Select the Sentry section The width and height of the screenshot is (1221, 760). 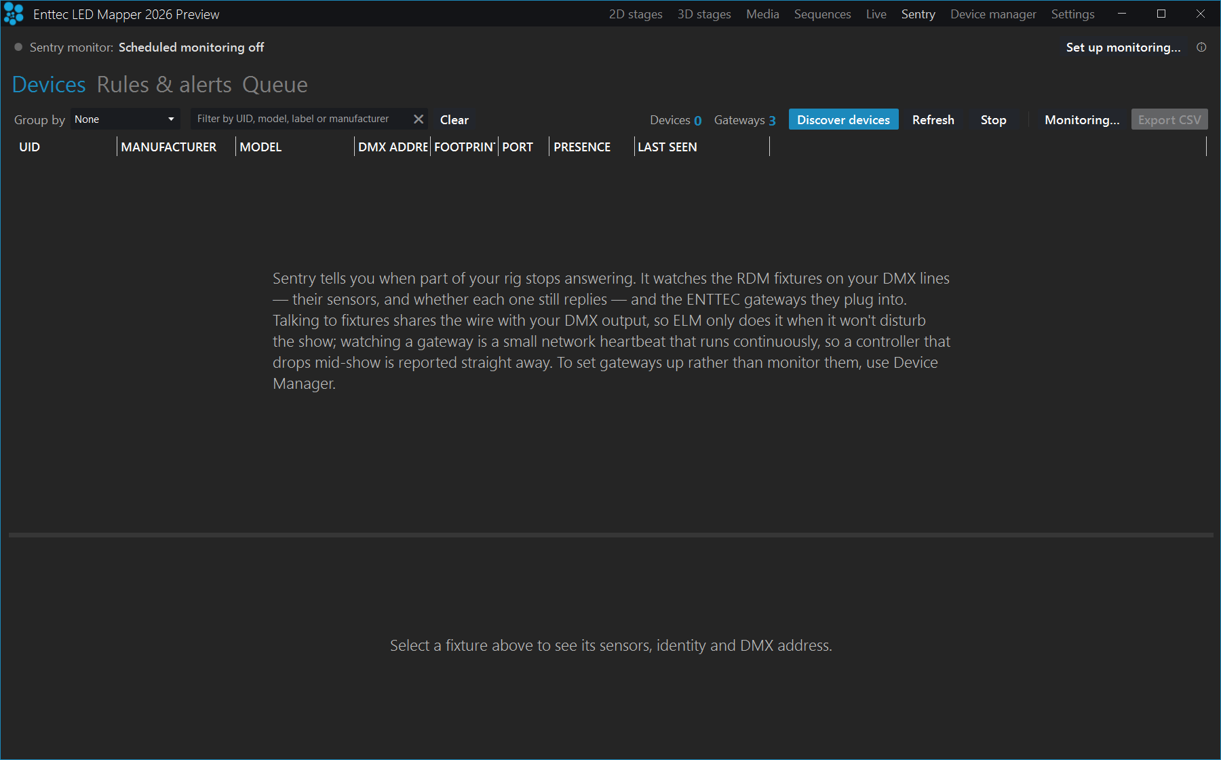point(918,14)
